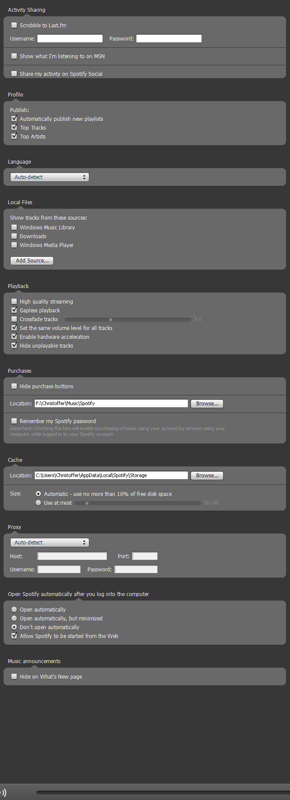The image size is (290, 800).
Task: Click the Last.fm Password field
Action: (169, 38)
